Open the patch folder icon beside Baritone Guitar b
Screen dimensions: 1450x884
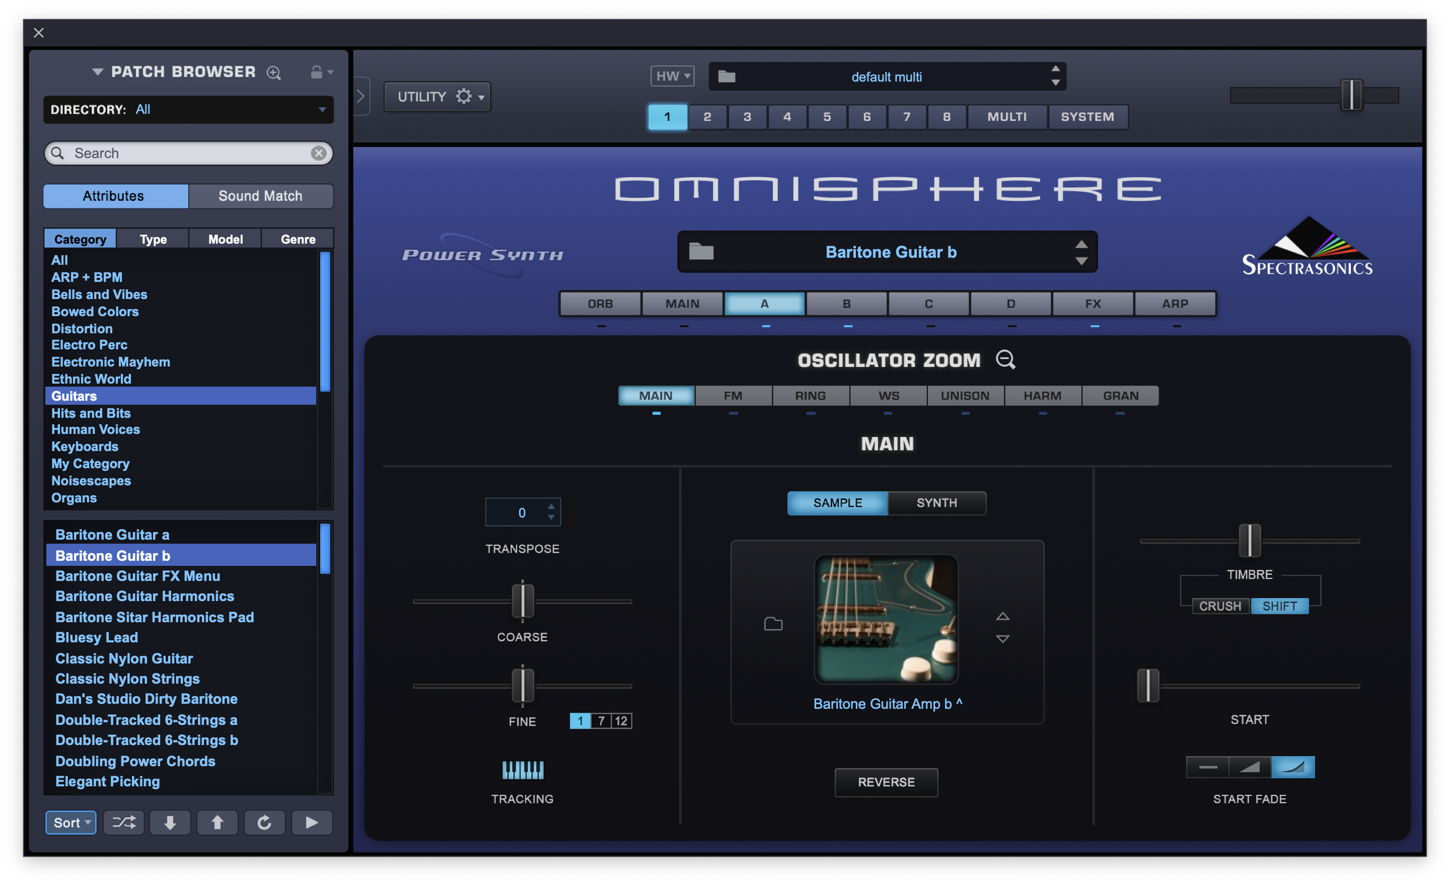(701, 251)
